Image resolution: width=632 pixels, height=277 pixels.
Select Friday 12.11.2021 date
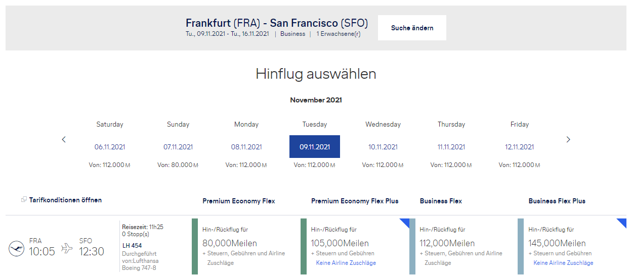point(520,147)
